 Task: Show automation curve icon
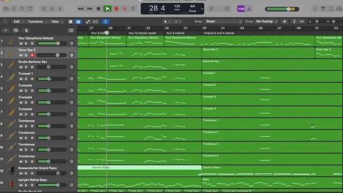(88, 21)
